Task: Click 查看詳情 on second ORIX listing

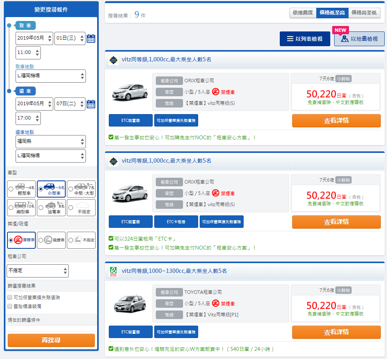Action: [x=336, y=222]
